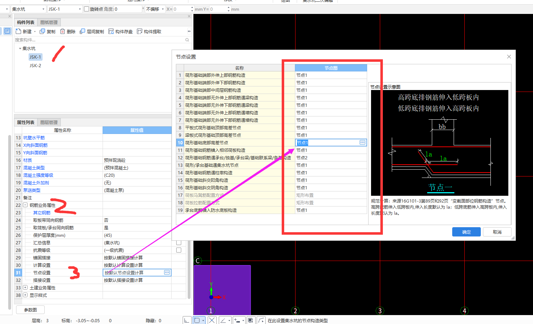The width and height of the screenshot is (533, 324).
Task: Click the polyline path icon in status bar
Action: tap(261, 320)
